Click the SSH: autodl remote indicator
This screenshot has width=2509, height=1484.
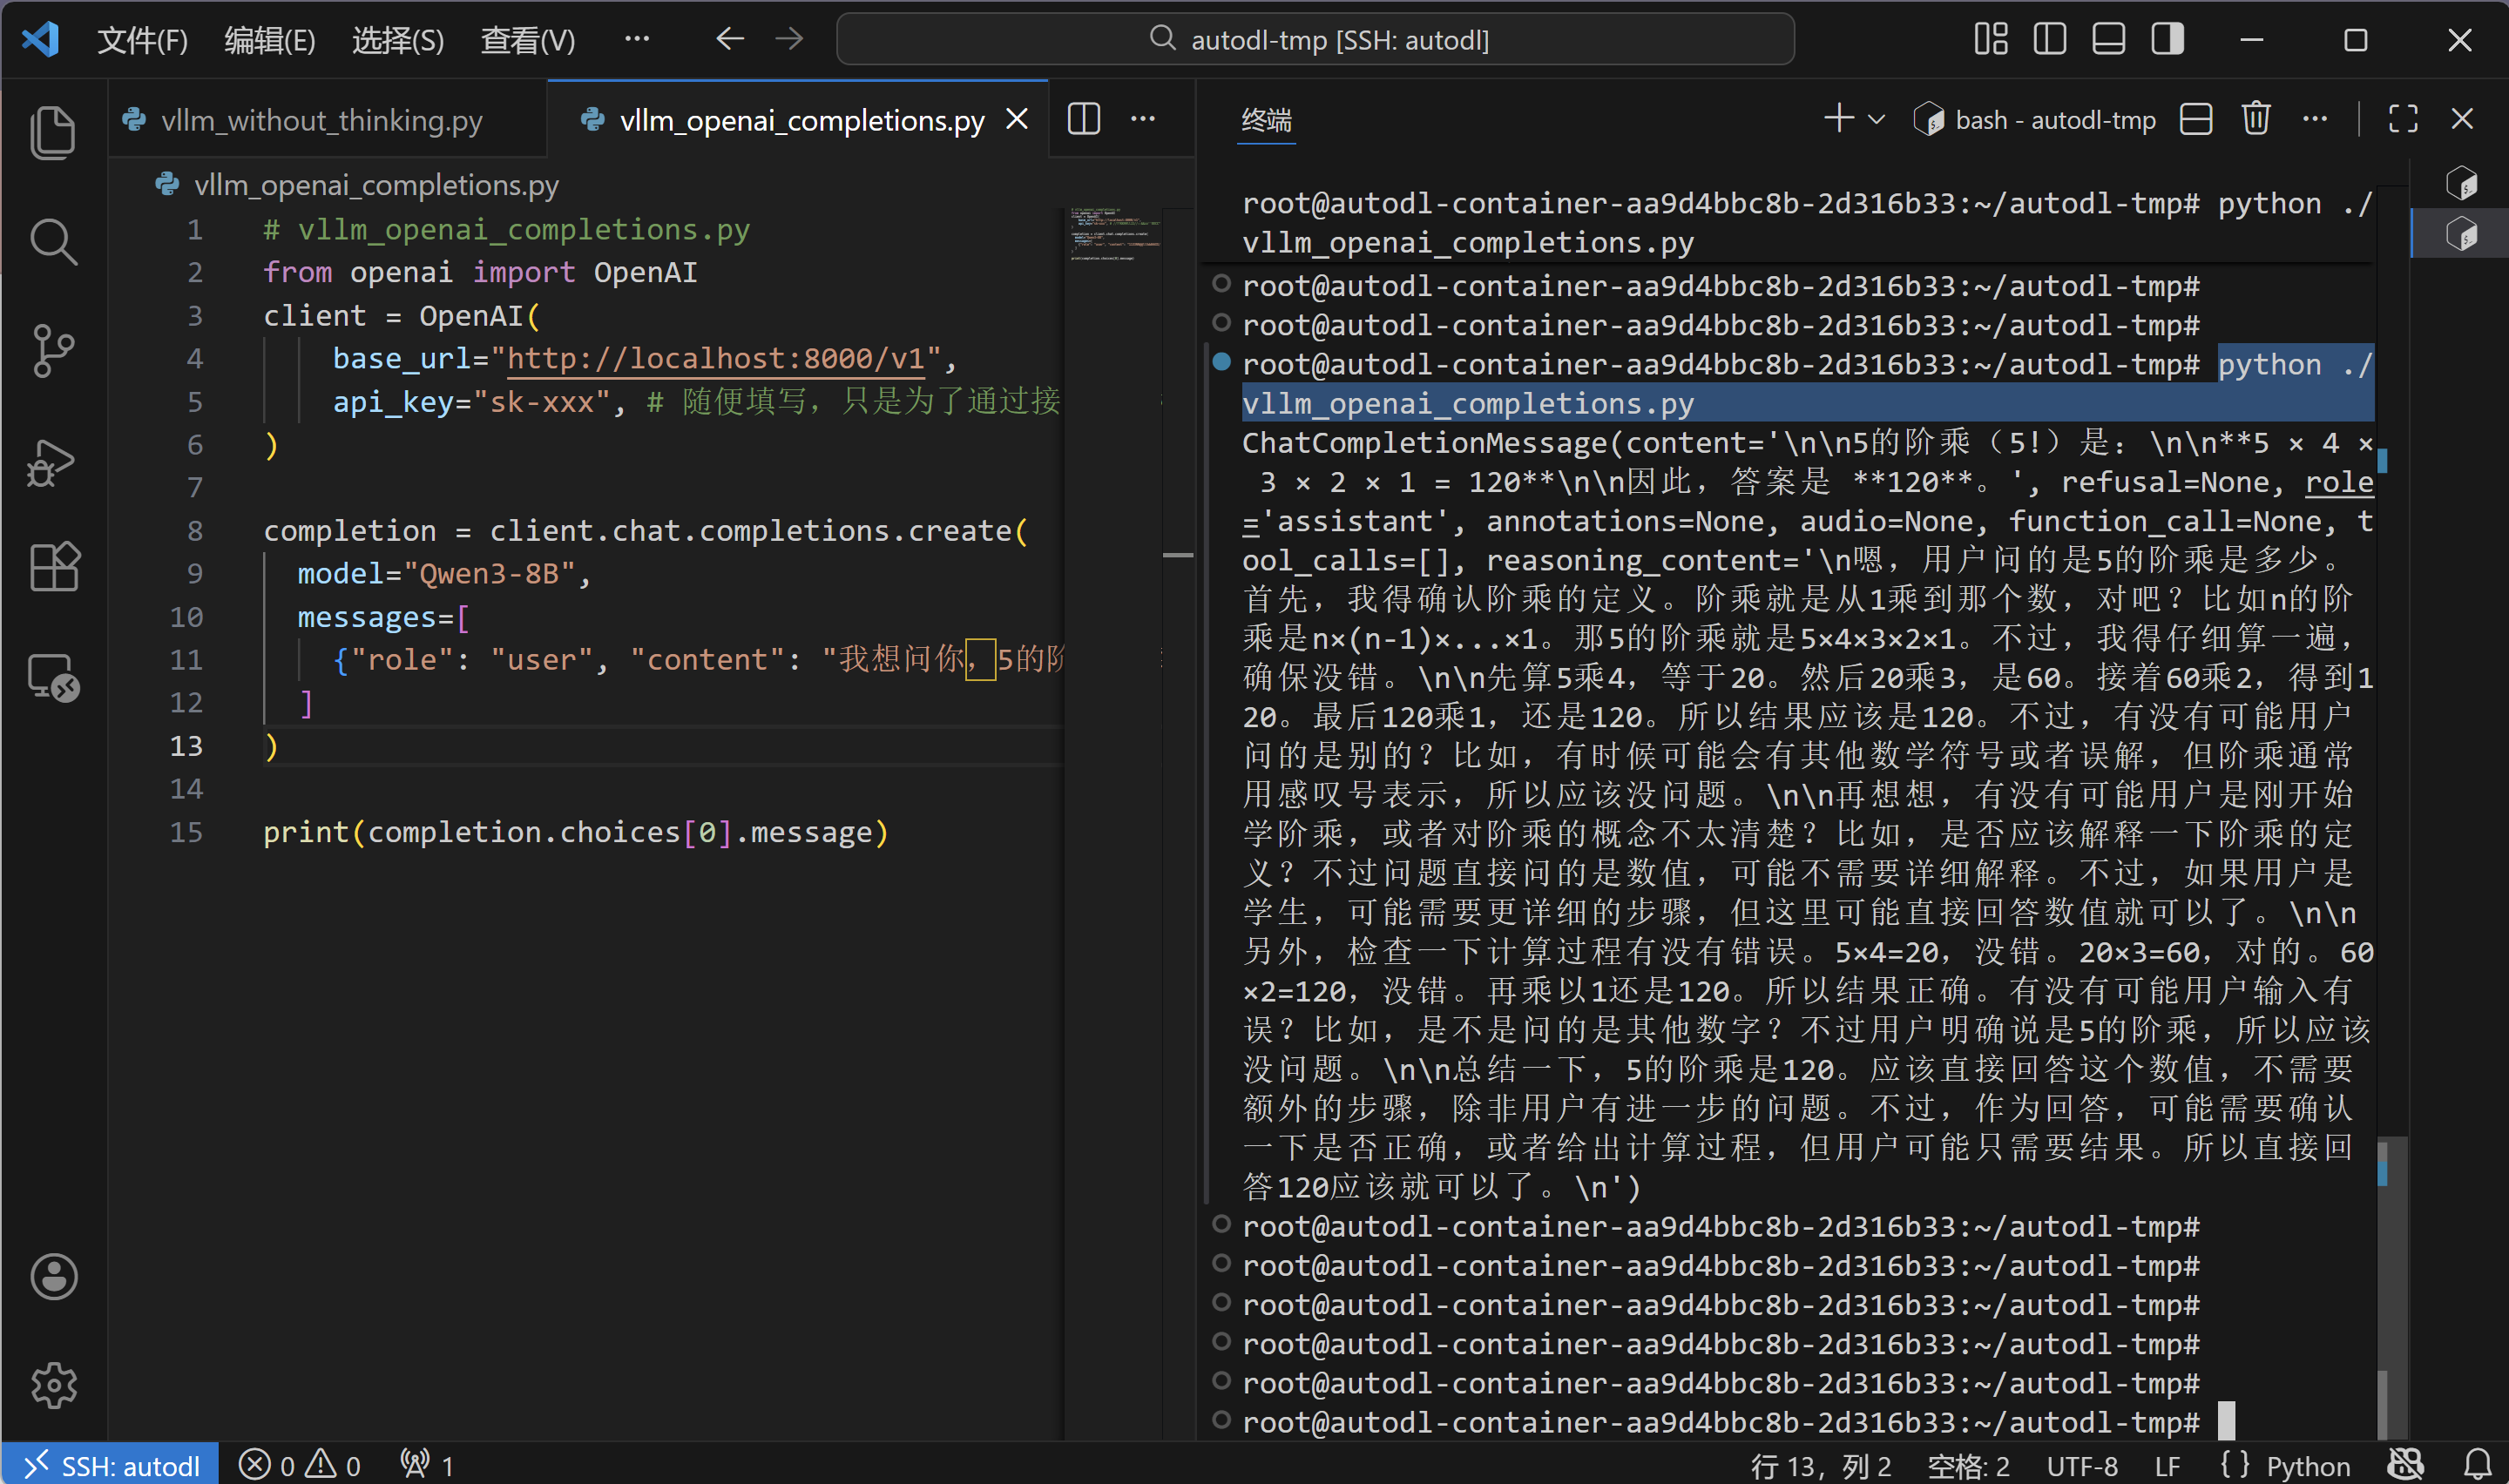110,1466
